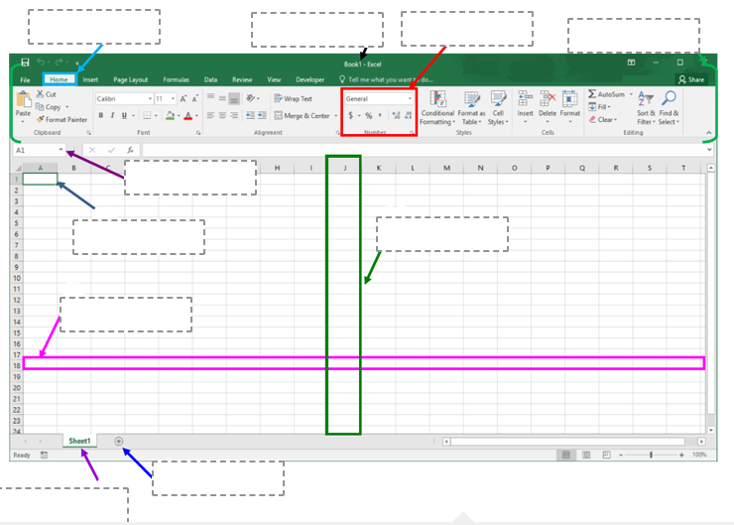The height and width of the screenshot is (525, 734).
Task: Click the AutoSum button
Action: pos(610,94)
